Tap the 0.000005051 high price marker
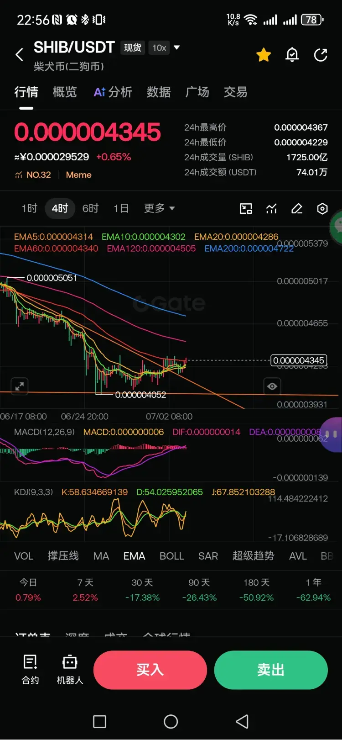This screenshot has width=342, height=740. (x=52, y=278)
